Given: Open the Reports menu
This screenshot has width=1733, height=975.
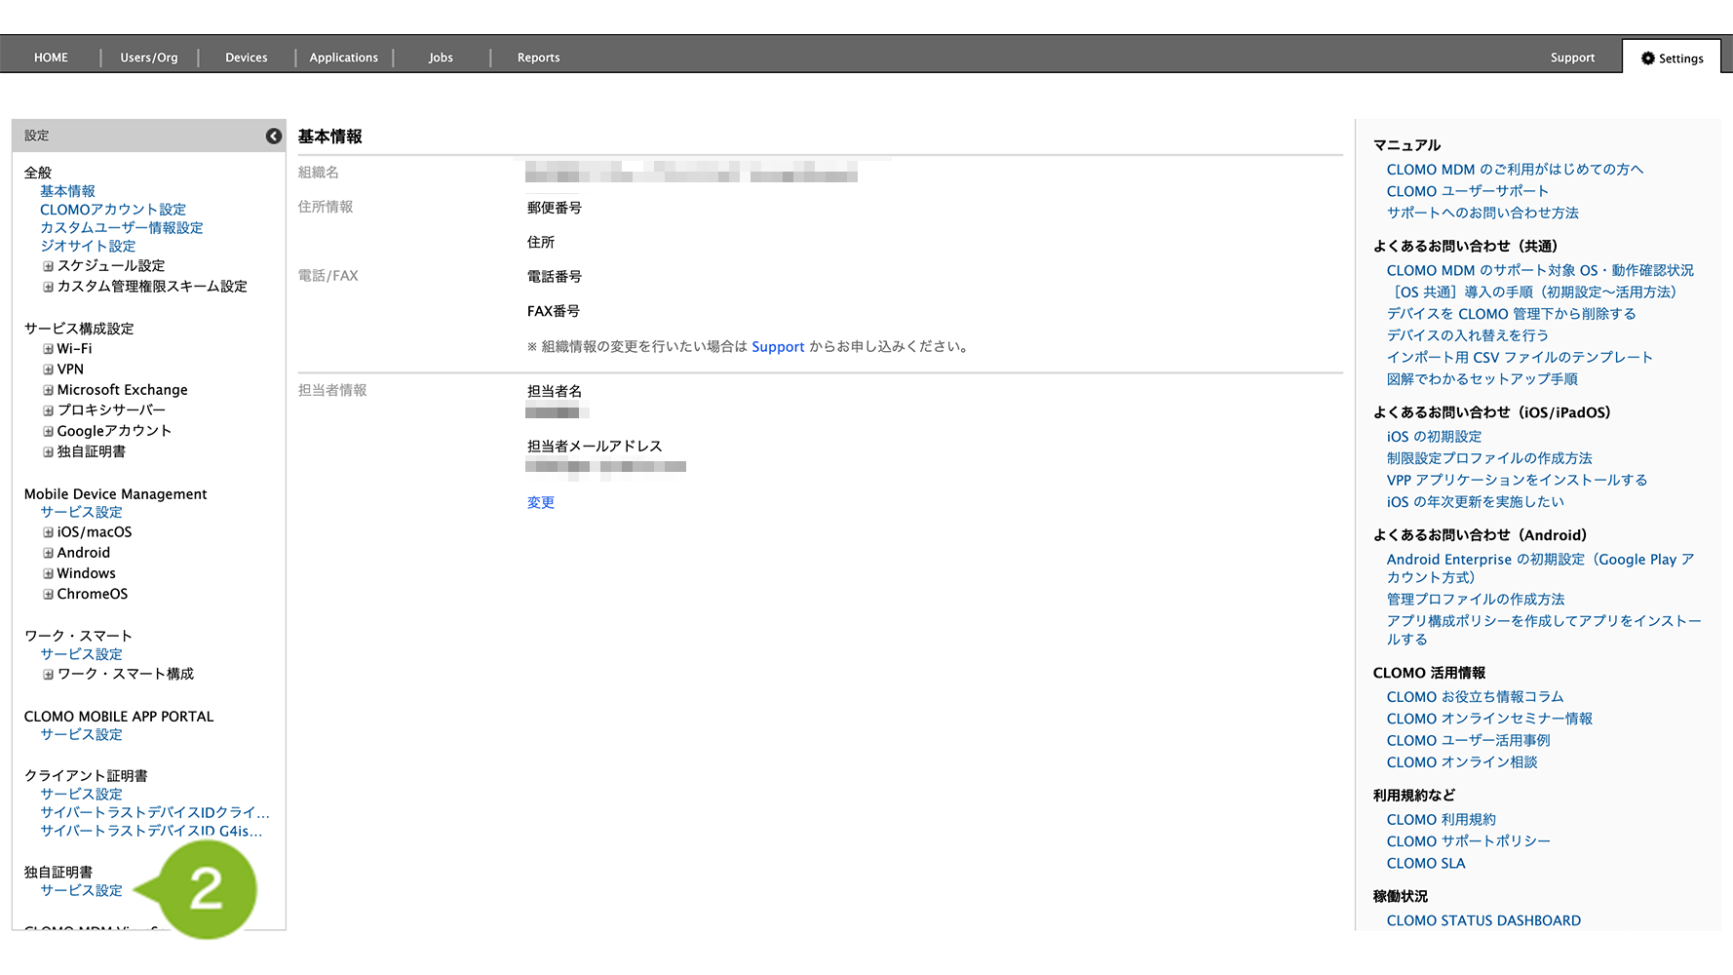Looking at the screenshot, I should pyautogui.click(x=538, y=58).
